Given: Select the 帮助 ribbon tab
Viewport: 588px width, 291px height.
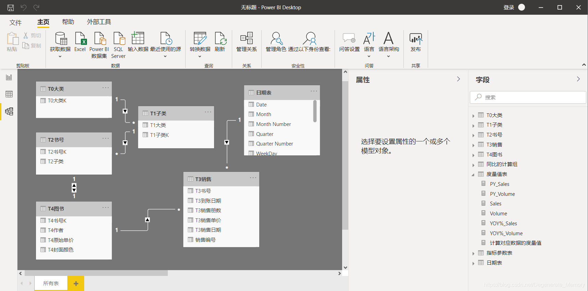Looking at the screenshot, I should 68,22.
